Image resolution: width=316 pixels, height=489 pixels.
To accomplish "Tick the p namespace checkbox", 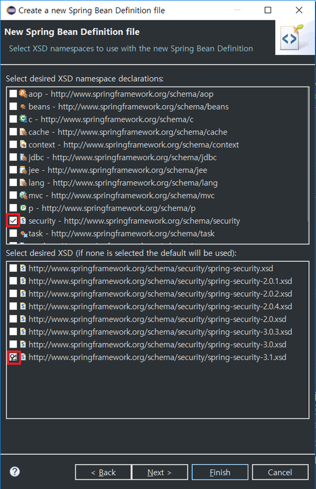I will 13,208.
